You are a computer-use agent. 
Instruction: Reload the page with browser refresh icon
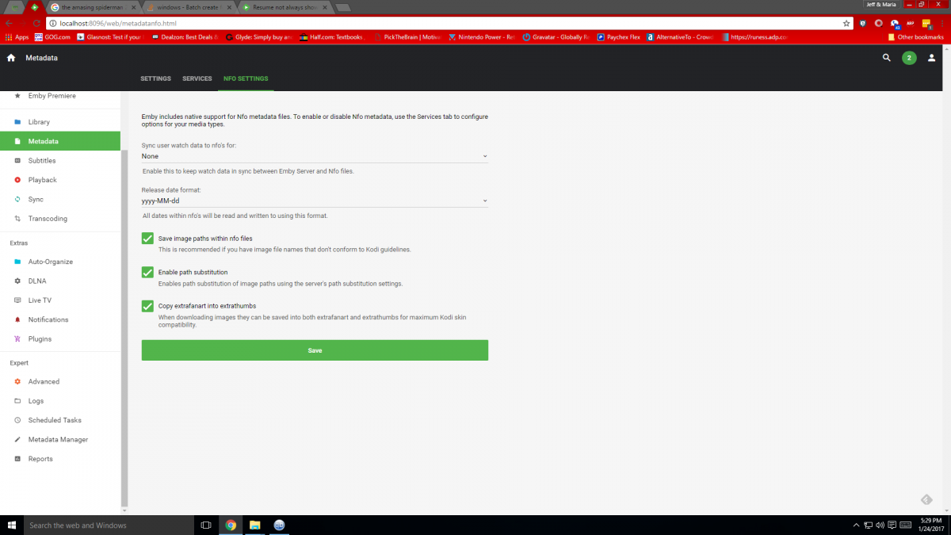36,23
